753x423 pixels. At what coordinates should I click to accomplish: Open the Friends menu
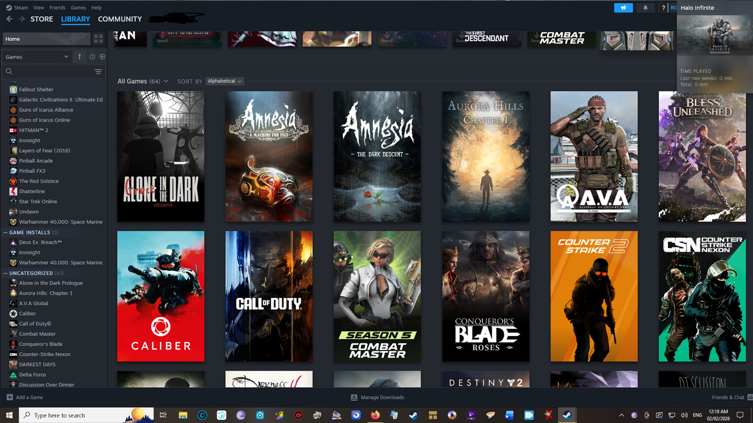tap(58, 8)
